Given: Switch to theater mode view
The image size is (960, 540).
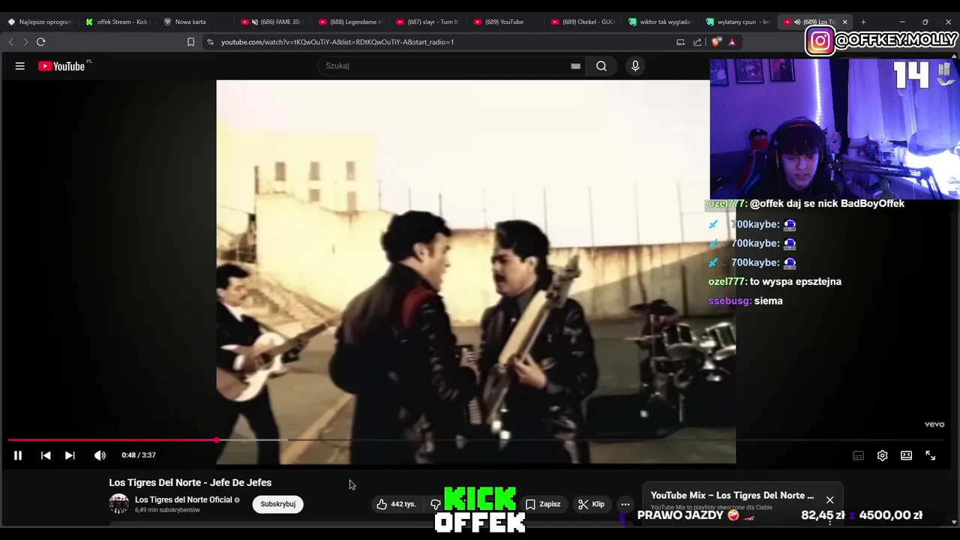Looking at the screenshot, I should (x=907, y=455).
